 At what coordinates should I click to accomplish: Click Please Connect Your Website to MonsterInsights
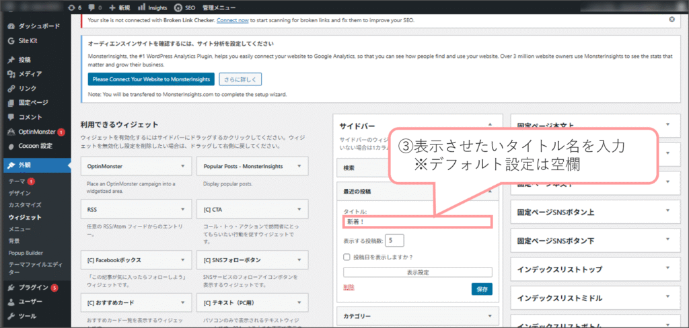(x=151, y=79)
